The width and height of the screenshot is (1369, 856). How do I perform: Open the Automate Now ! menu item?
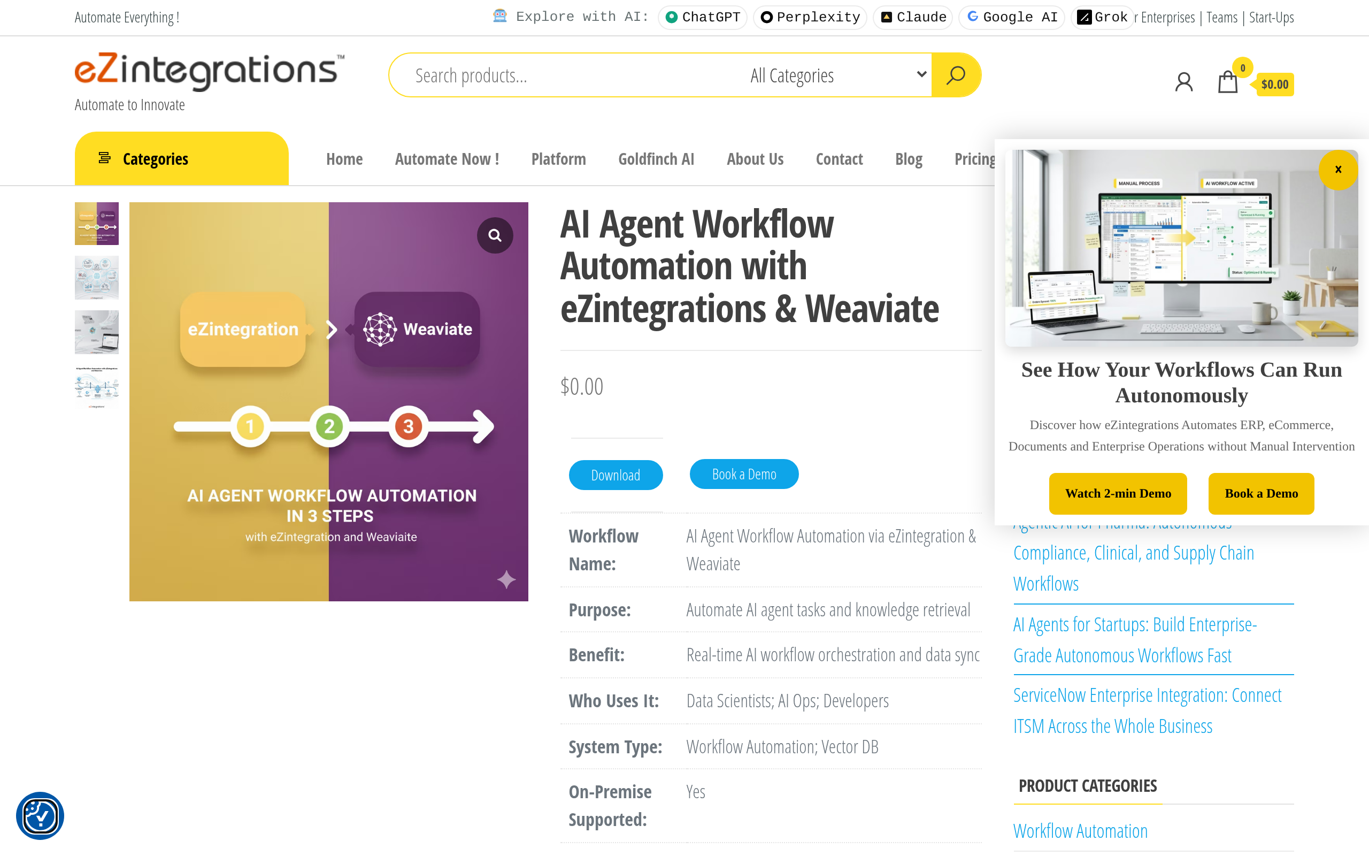pos(447,159)
